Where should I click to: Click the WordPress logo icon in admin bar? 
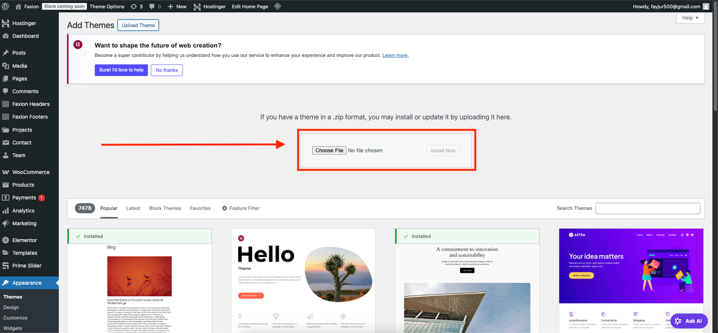point(5,6)
